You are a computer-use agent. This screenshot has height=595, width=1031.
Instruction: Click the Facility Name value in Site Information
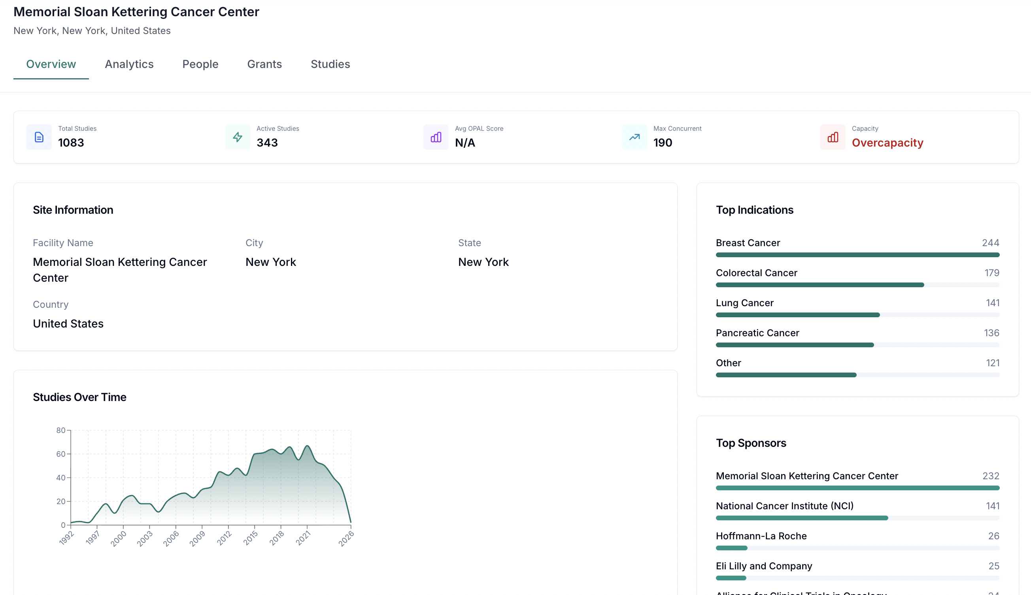(120, 270)
